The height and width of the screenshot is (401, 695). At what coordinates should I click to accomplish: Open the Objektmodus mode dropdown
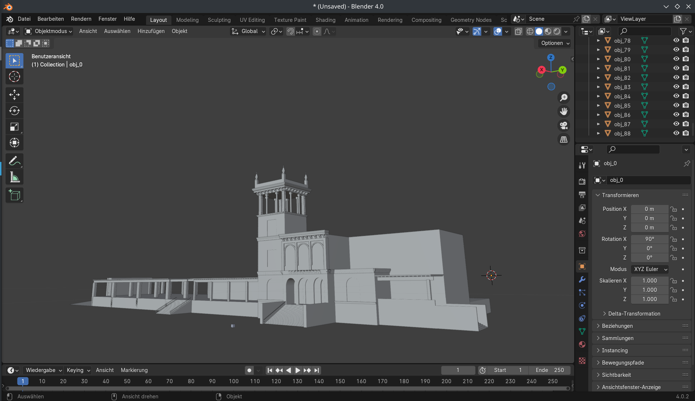[x=48, y=31]
